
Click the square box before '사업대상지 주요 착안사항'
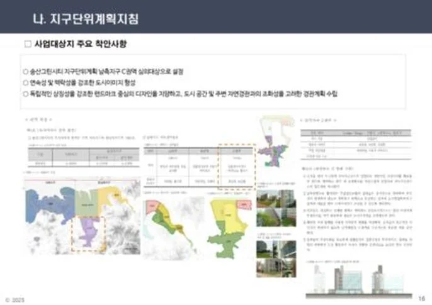tap(28, 44)
